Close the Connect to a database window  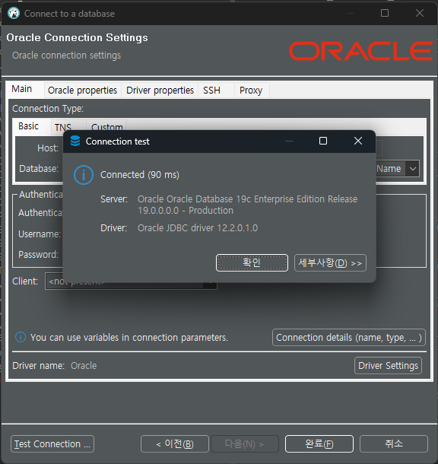[x=419, y=13]
